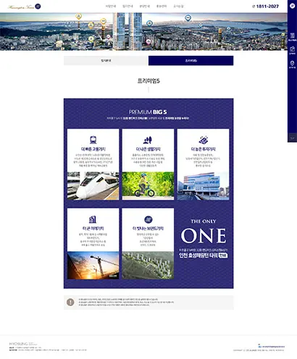Open the location pin icon in right sidebar
This screenshot has height=359, width=297.
(x=292, y=63)
